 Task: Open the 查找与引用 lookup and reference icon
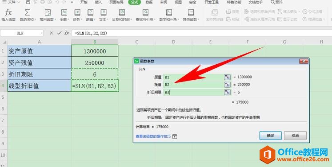click(145, 12)
